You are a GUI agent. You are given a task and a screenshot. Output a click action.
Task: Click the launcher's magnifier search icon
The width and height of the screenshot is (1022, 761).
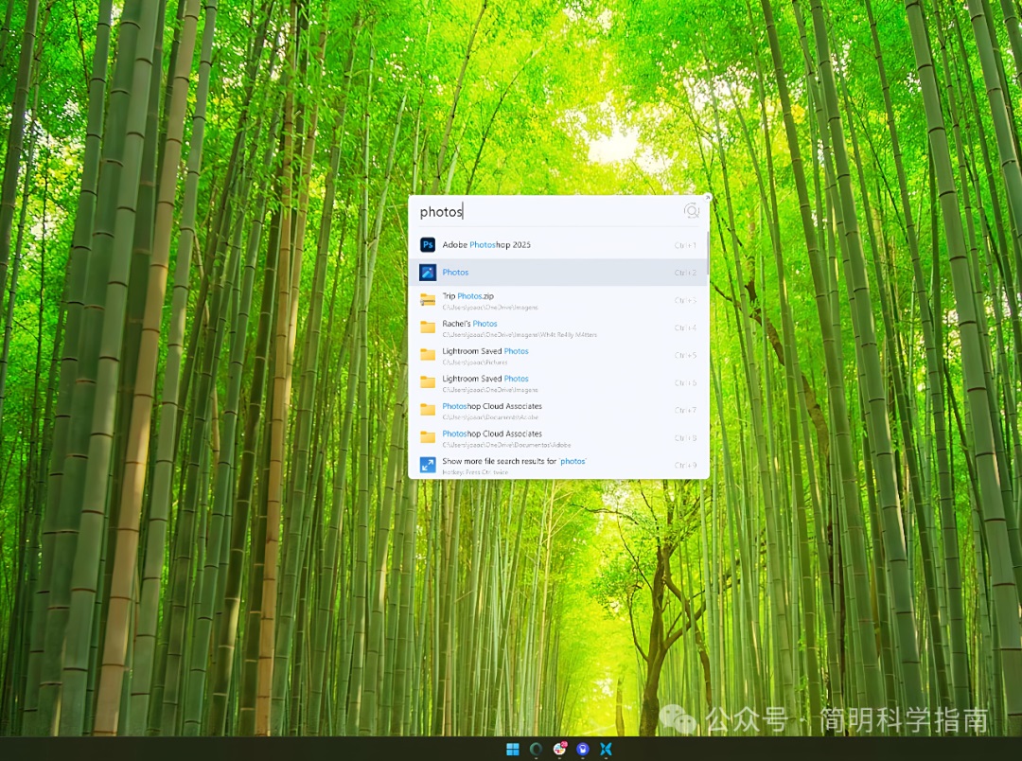[692, 211]
